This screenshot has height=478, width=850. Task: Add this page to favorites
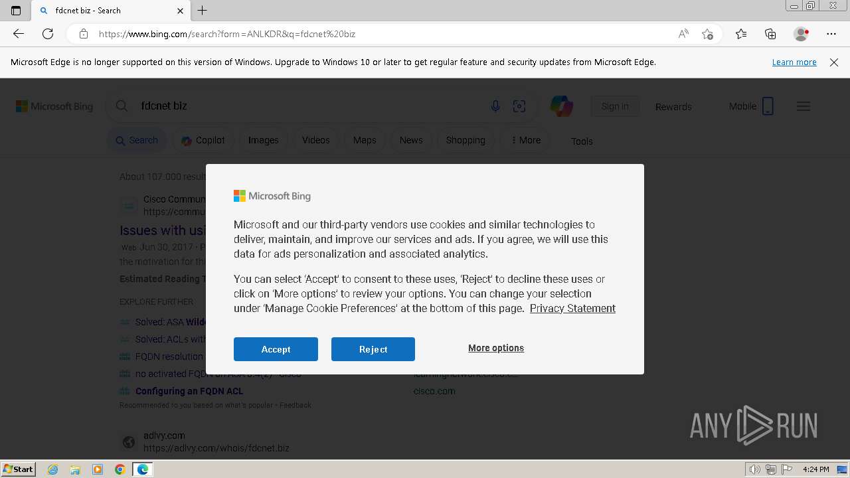click(707, 34)
